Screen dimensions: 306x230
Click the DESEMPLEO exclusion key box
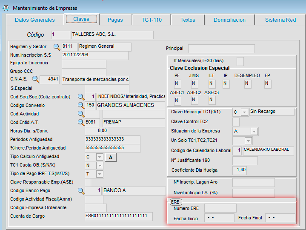pyautogui.click(x=248, y=84)
